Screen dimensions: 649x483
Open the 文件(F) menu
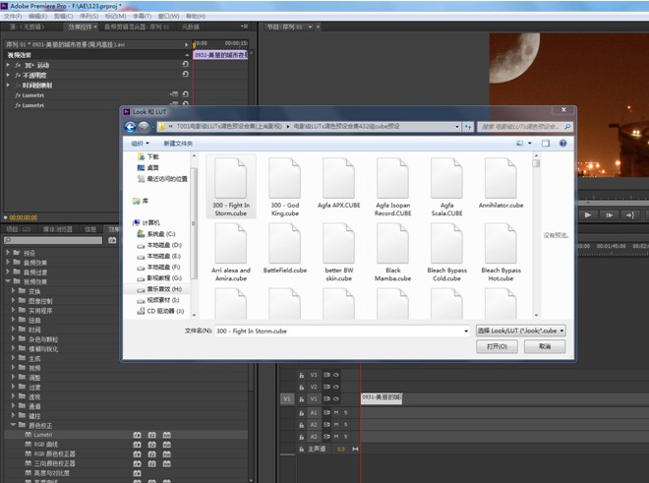tap(13, 16)
